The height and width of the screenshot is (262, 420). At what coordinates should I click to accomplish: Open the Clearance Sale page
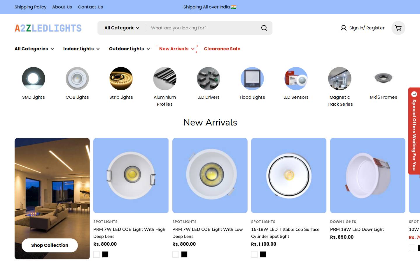(222, 49)
